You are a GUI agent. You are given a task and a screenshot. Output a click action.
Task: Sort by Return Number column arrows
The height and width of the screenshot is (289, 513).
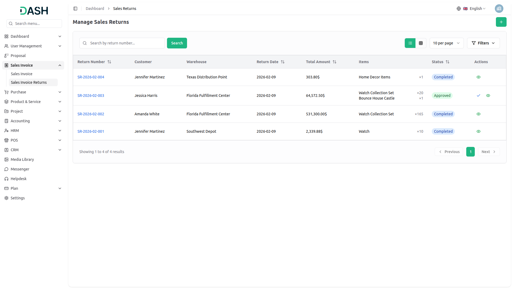pos(109,62)
